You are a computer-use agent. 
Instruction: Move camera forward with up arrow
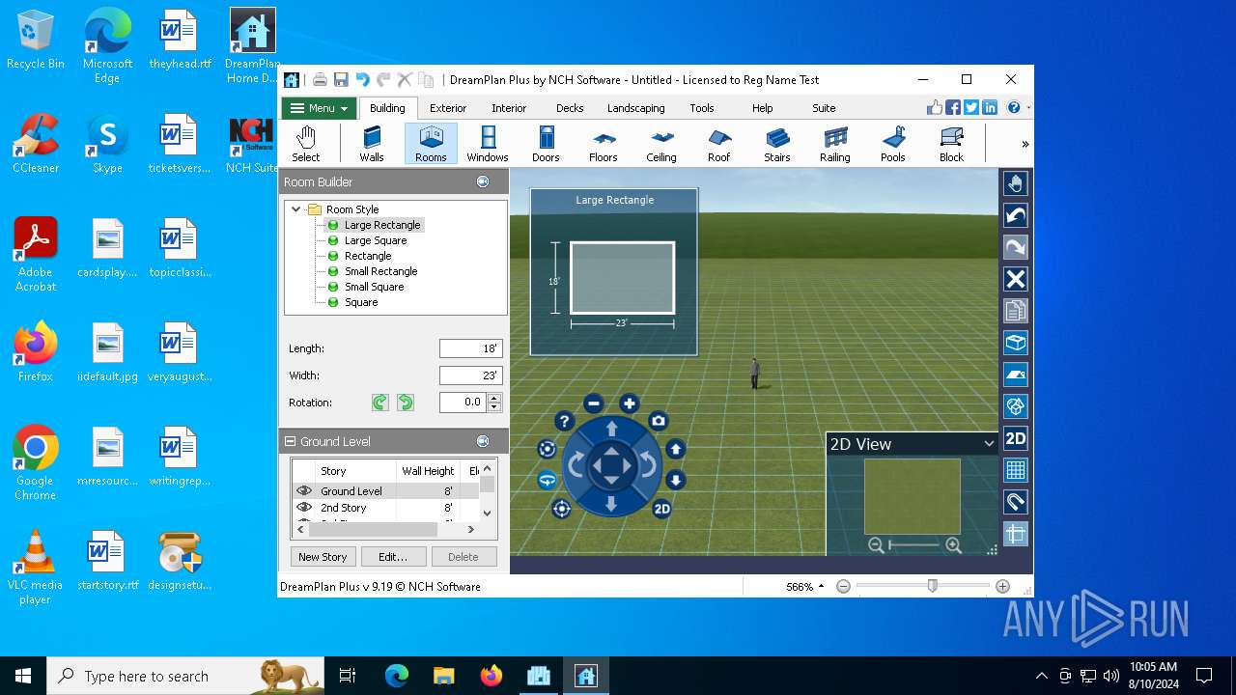(x=611, y=429)
